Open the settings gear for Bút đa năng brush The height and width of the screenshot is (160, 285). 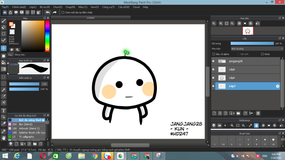point(43,120)
